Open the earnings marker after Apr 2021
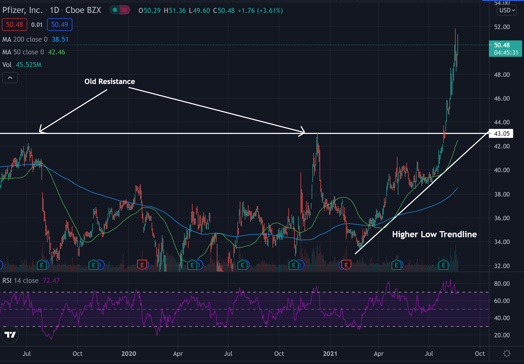Image resolution: width=524 pixels, height=364 pixels. (396, 265)
